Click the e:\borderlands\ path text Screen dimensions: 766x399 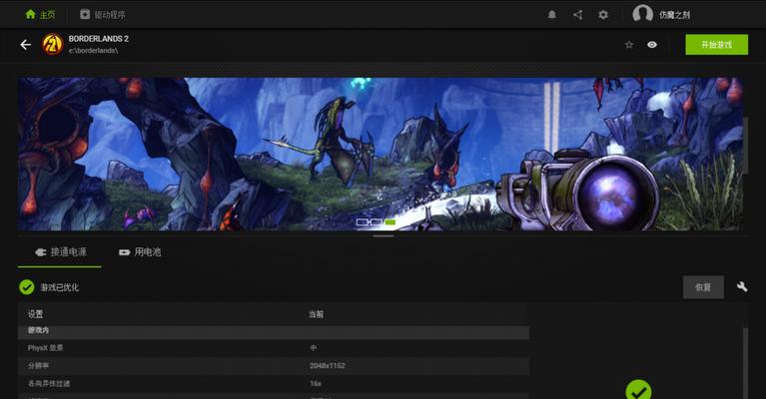93,50
